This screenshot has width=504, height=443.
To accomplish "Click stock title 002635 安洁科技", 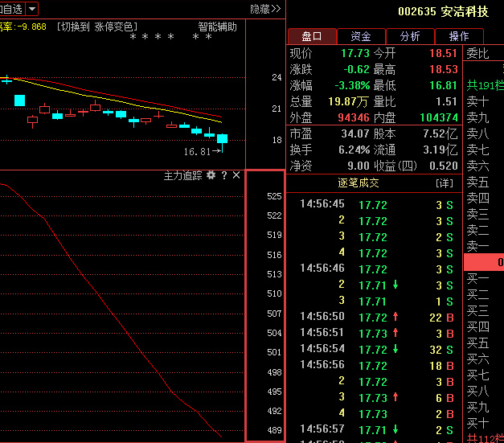I will [443, 12].
